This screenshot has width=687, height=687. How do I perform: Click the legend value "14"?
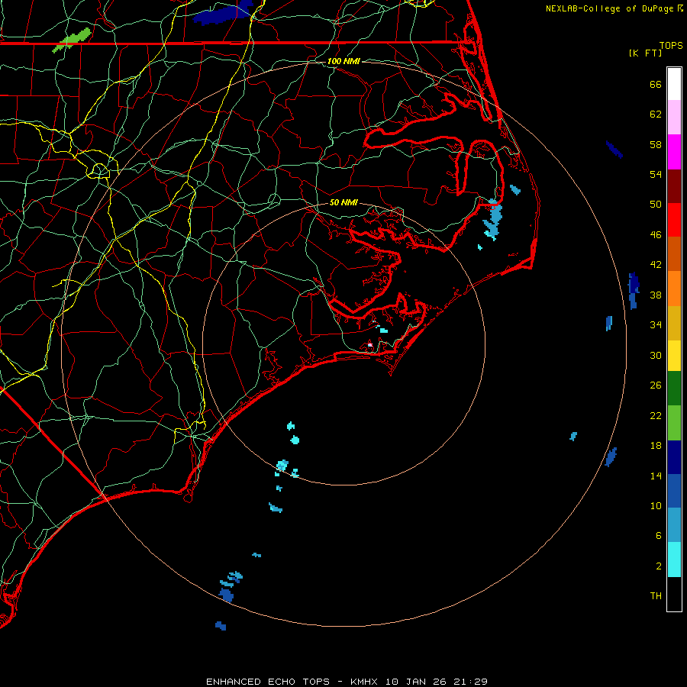656,476
